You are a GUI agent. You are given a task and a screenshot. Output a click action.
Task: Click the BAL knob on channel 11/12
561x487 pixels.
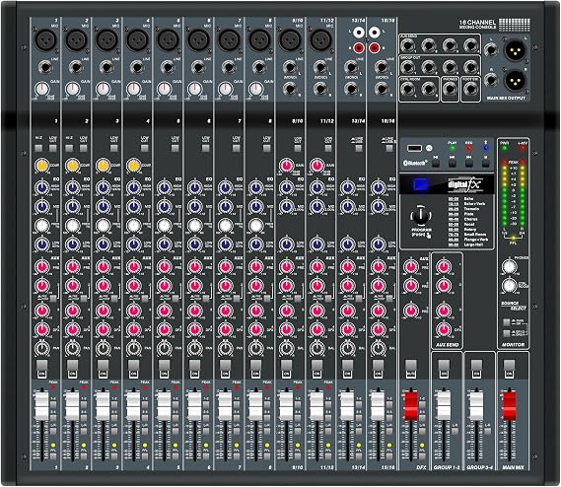point(317,348)
